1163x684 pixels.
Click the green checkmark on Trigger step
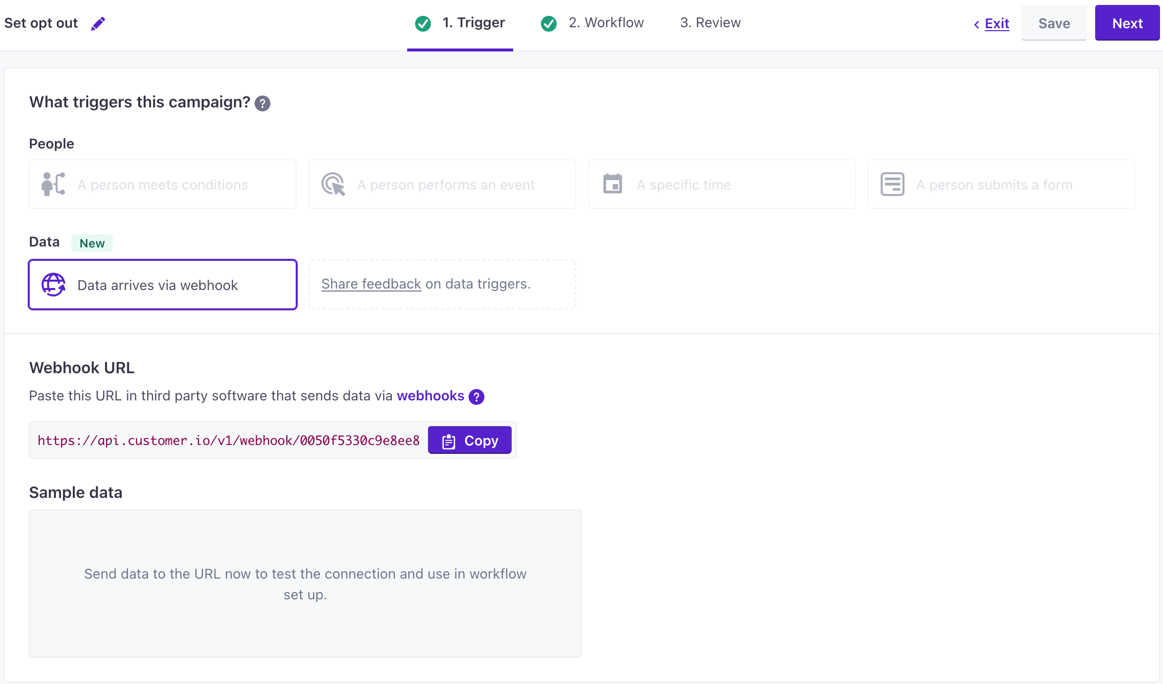pyautogui.click(x=424, y=22)
